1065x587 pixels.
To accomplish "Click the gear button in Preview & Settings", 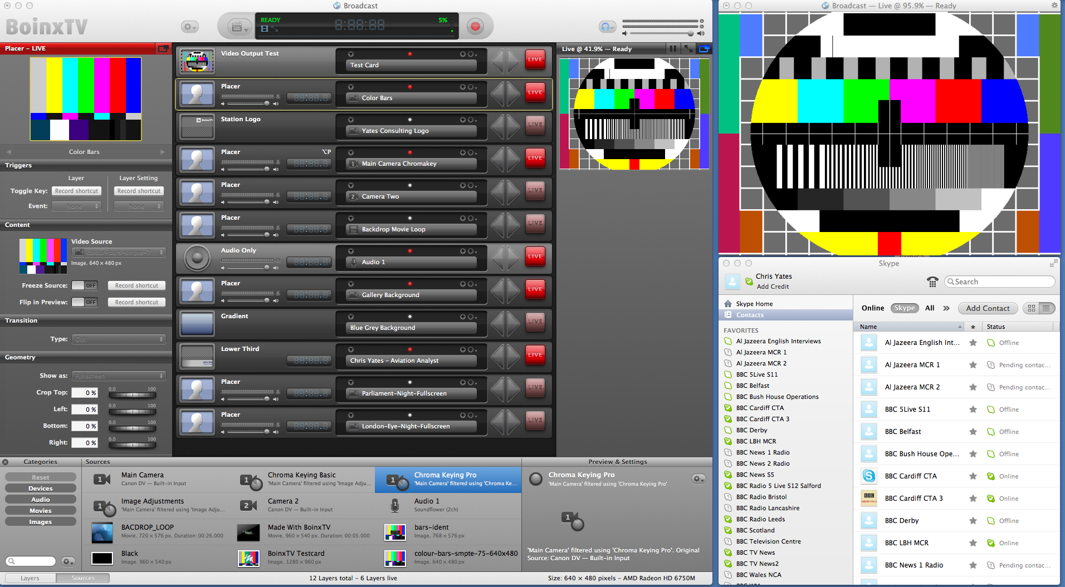I will [698, 479].
